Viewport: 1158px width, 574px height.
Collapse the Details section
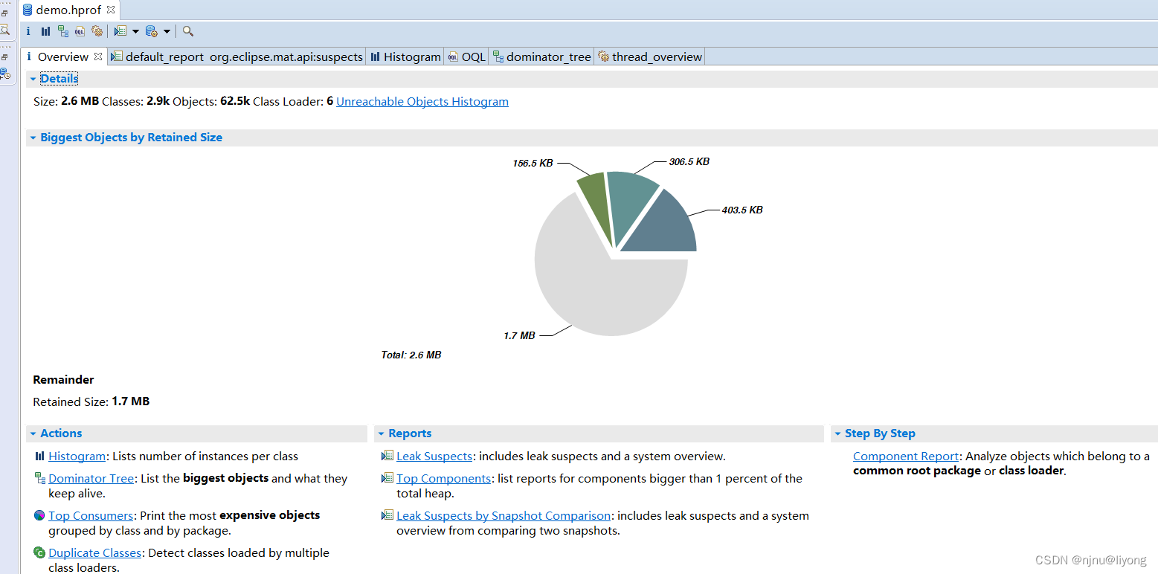[33, 79]
